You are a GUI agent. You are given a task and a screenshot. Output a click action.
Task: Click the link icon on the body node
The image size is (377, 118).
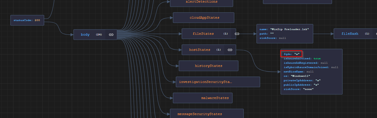coord(111,35)
